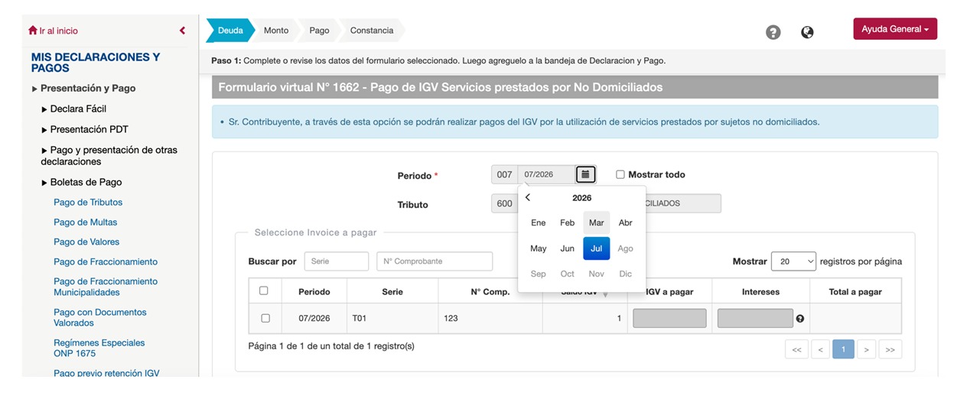Collapse Boletas de Pago menu entry

(82, 182)
